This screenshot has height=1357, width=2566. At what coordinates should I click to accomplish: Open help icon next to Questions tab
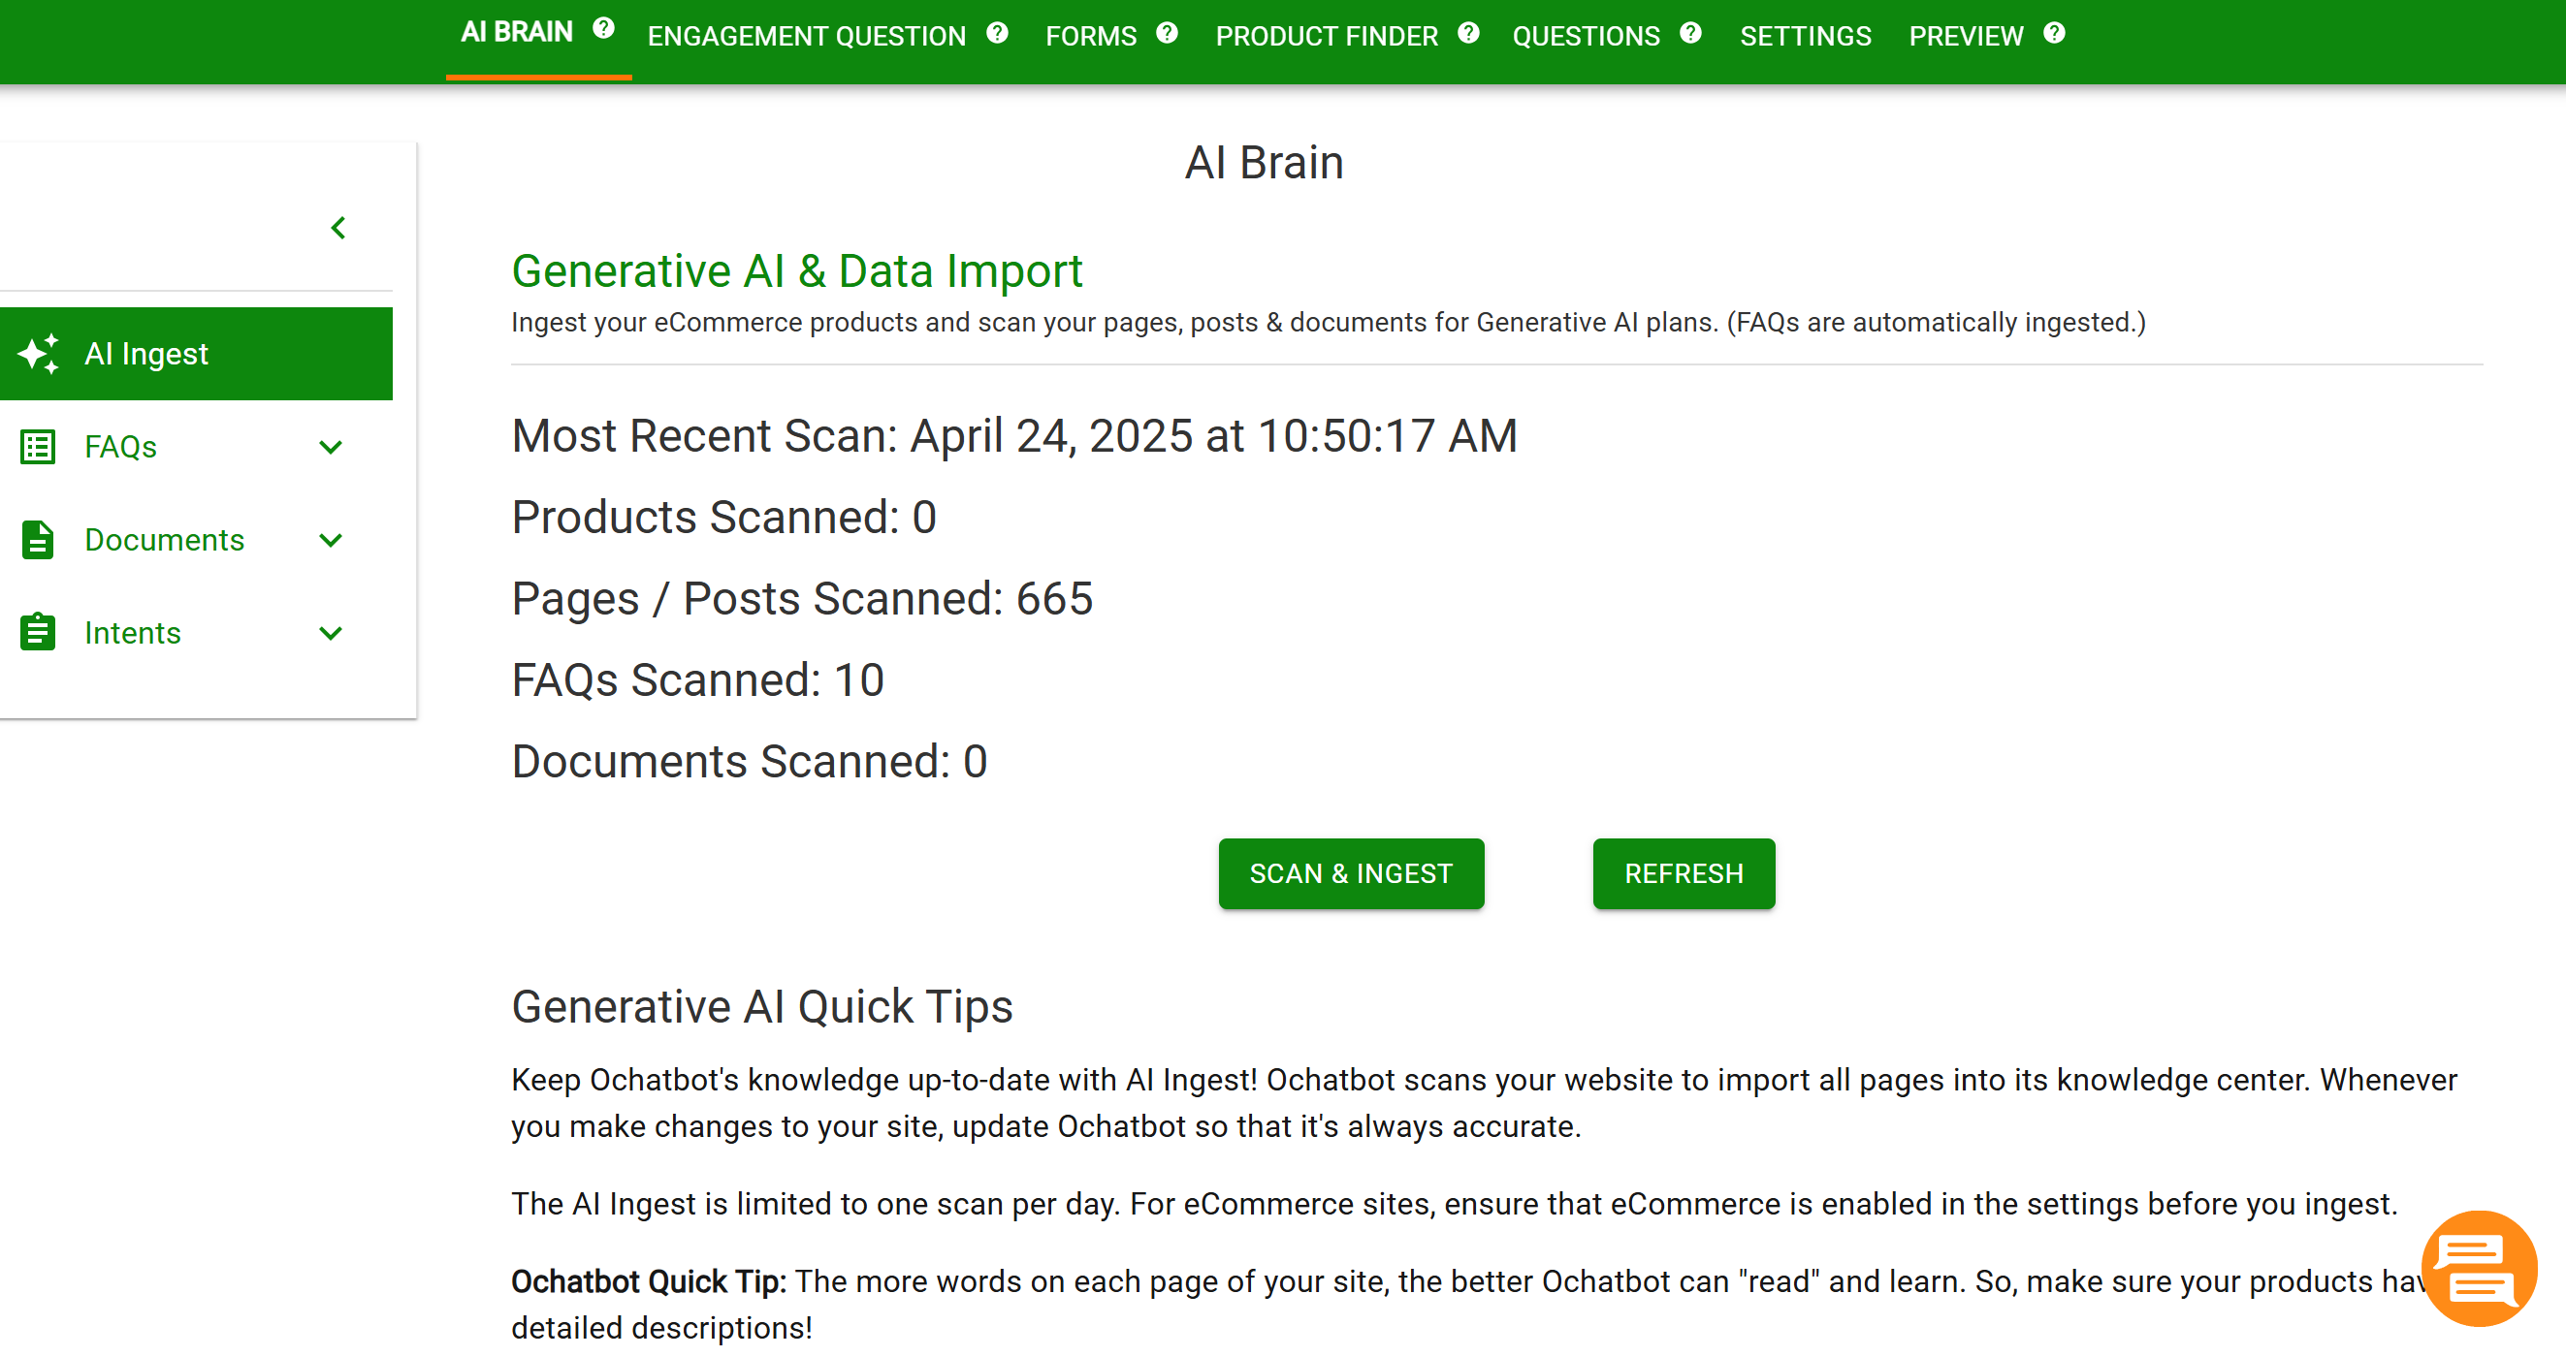coord(1690,33)
